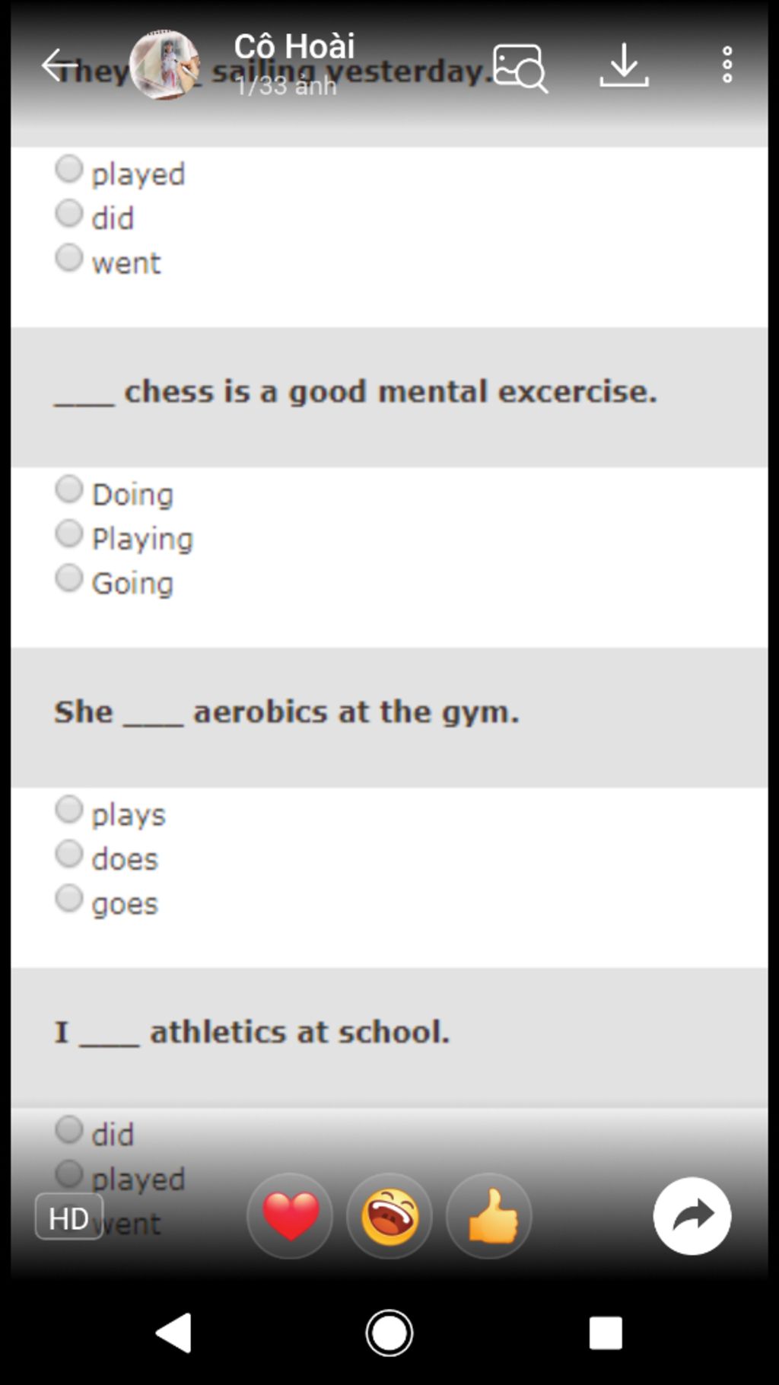This screenshot has width=779, height=1385.
Task: Tap the share arrow button
Action: (692, 1216)
